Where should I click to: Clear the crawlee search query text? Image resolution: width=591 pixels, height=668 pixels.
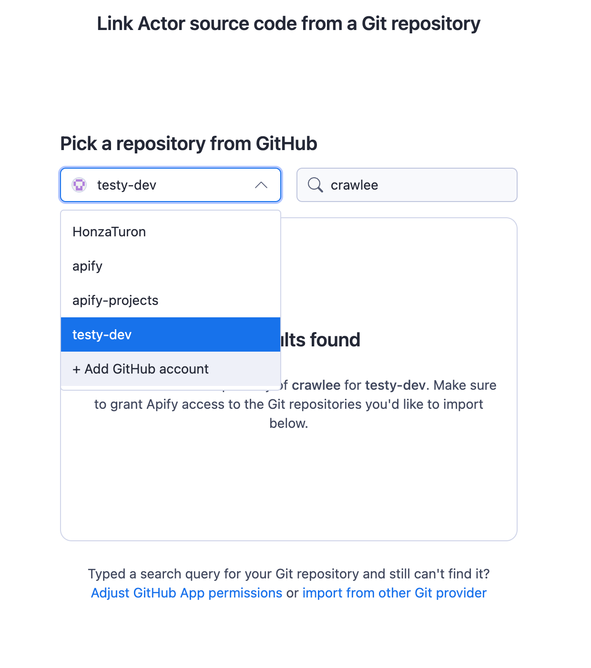click(x=354, y=185)
